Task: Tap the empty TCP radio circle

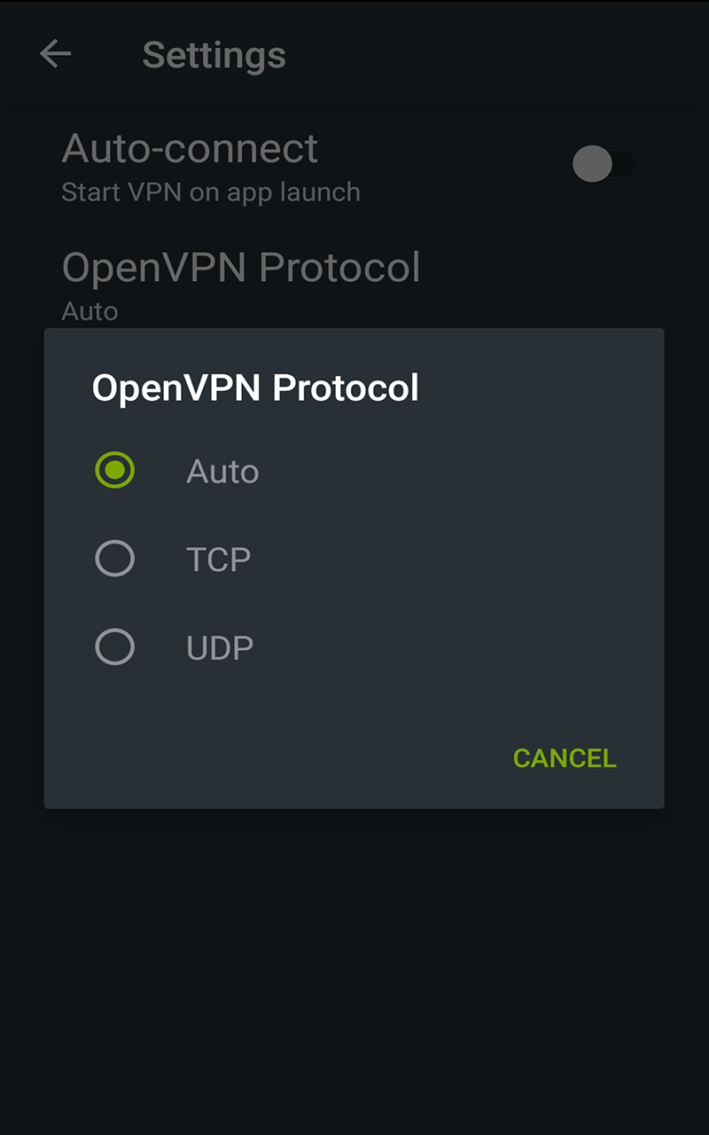Action: point(115,559)
